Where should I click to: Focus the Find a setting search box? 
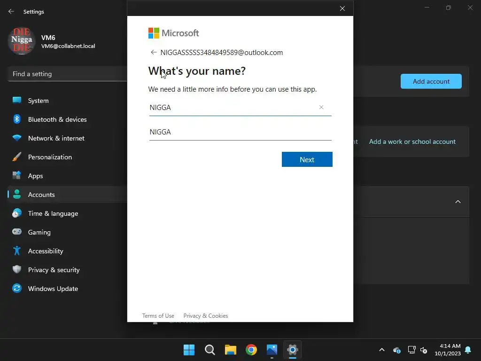click(68, 74)
